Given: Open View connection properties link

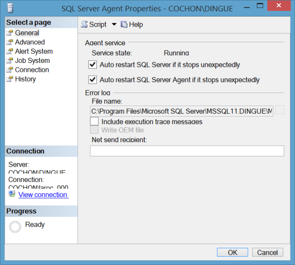Looking at the screenshot, I should [x=43, y=195].
